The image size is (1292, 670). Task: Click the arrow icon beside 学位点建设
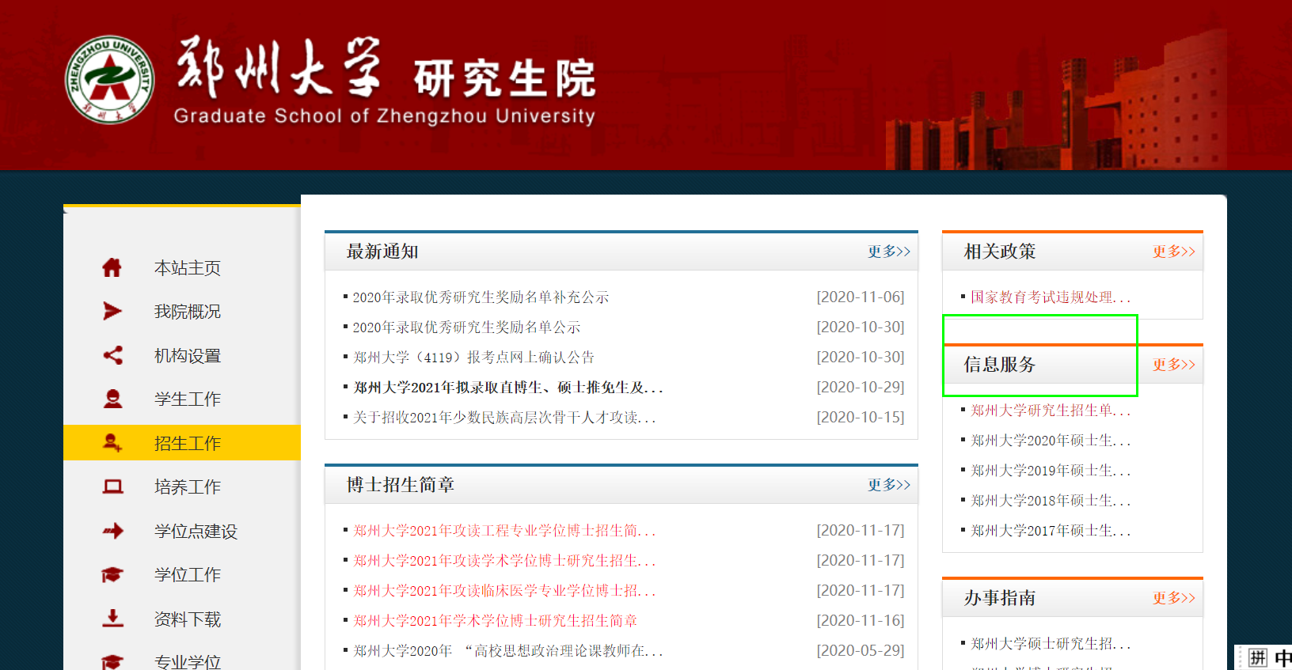click(x=112, y=531)
